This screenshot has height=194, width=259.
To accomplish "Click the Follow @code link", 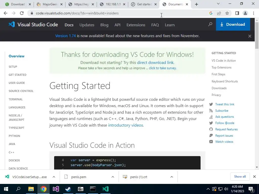I will (225, 123).
